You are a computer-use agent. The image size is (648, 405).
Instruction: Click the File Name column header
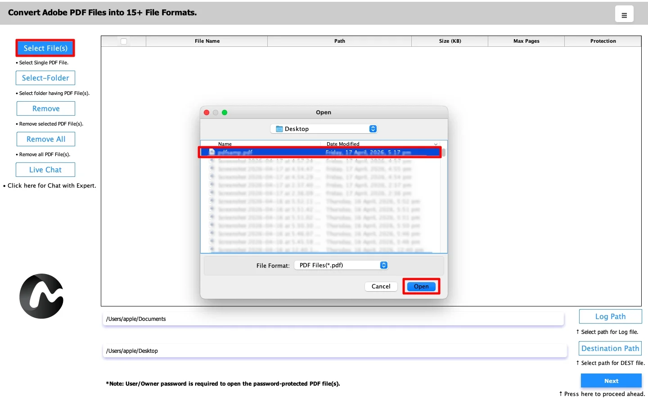click(x=207, y=41)
